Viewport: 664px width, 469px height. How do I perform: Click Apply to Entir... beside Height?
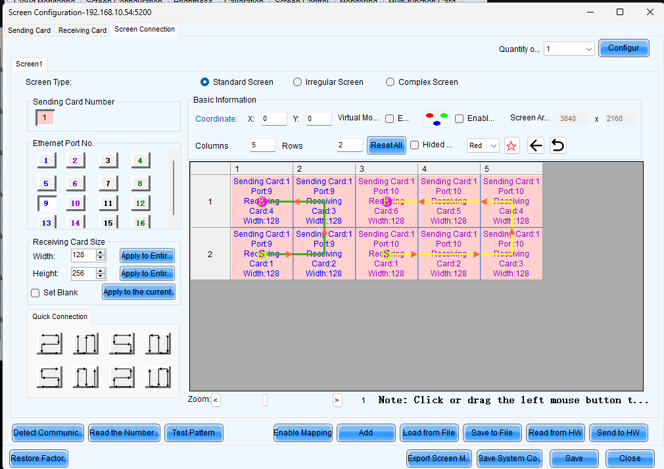147,274
